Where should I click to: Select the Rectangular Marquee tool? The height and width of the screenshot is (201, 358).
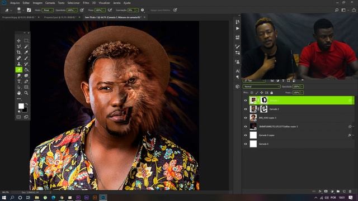tap(26, 41)
